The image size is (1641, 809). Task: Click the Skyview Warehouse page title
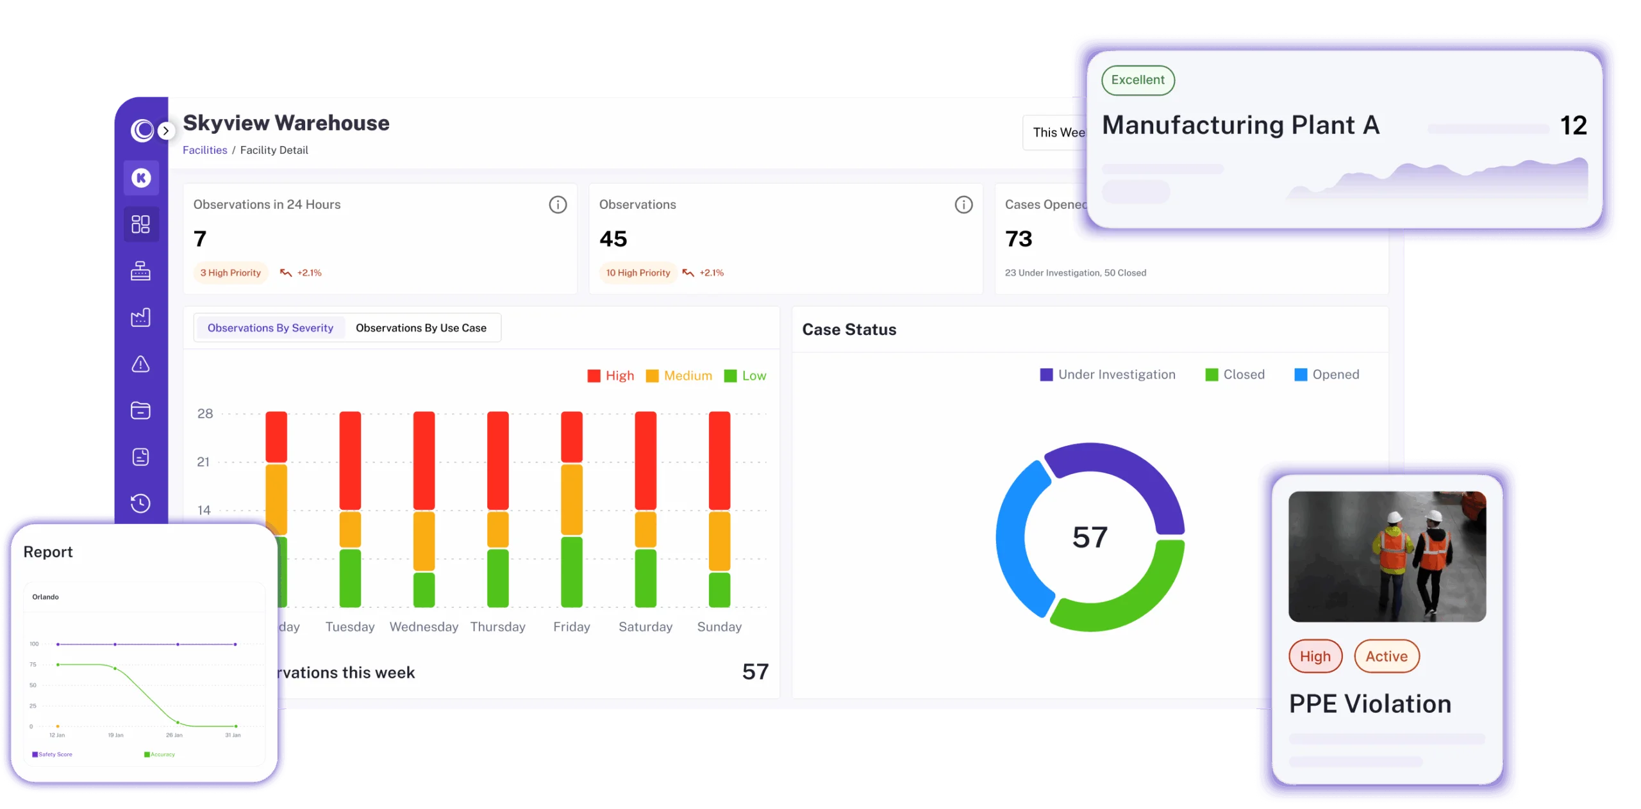(286, 123)
